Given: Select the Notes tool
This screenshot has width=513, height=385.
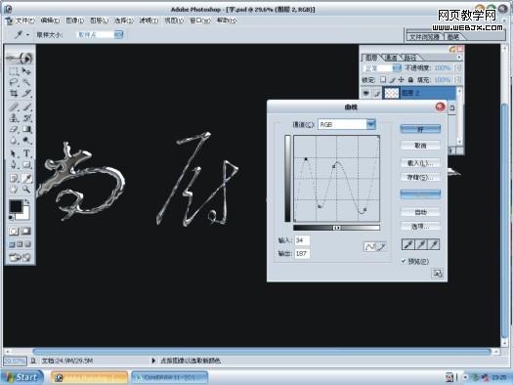Looking at the screenshot, I should tap(14, 178).
